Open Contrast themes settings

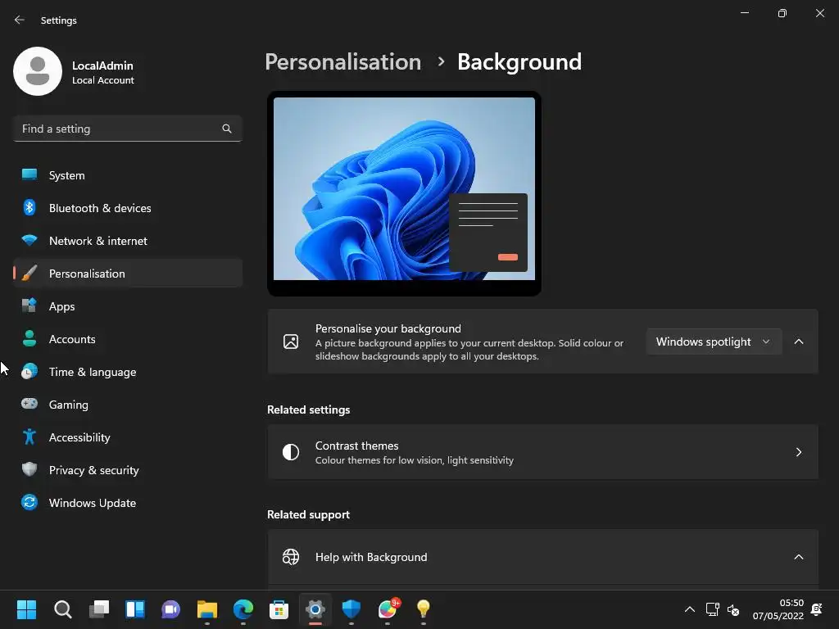[542, 452]
